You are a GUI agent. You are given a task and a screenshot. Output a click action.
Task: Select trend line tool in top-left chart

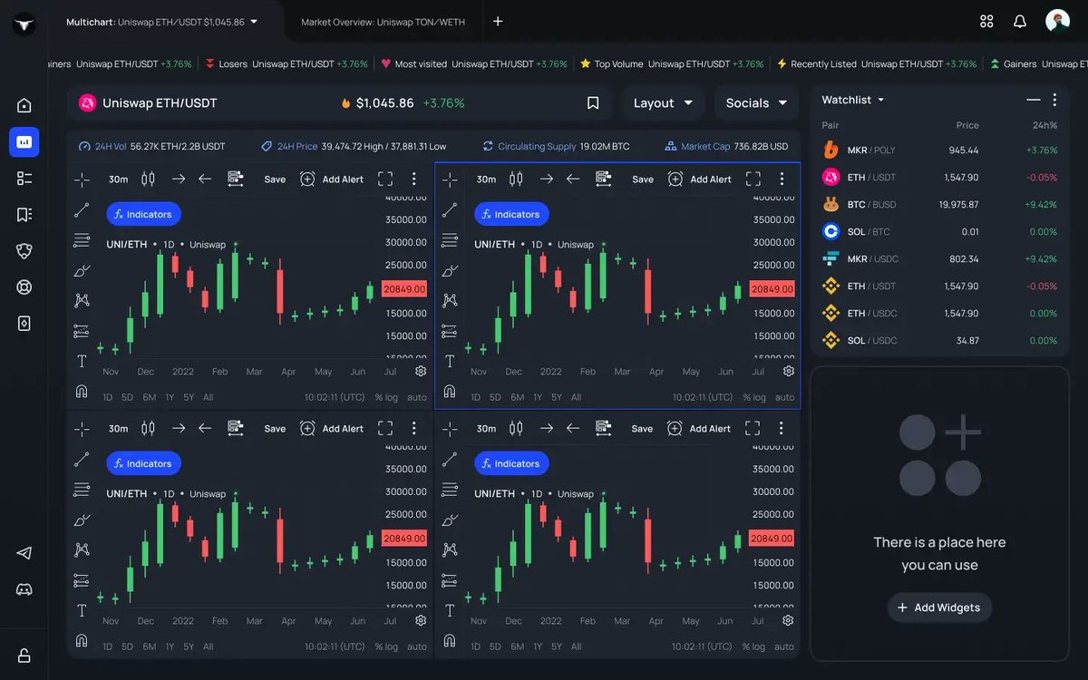point(82,210)
